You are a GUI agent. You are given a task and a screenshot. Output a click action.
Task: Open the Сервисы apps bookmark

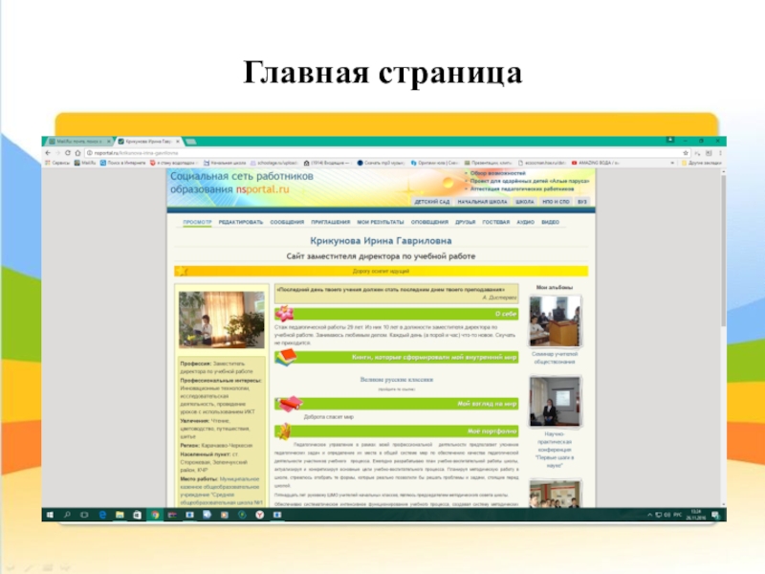click(57, 163)
